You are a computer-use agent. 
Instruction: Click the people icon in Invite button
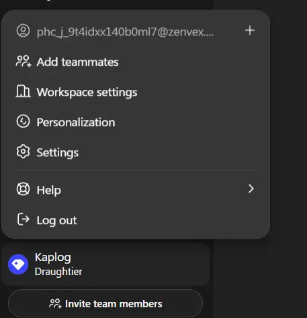(55, 303)
